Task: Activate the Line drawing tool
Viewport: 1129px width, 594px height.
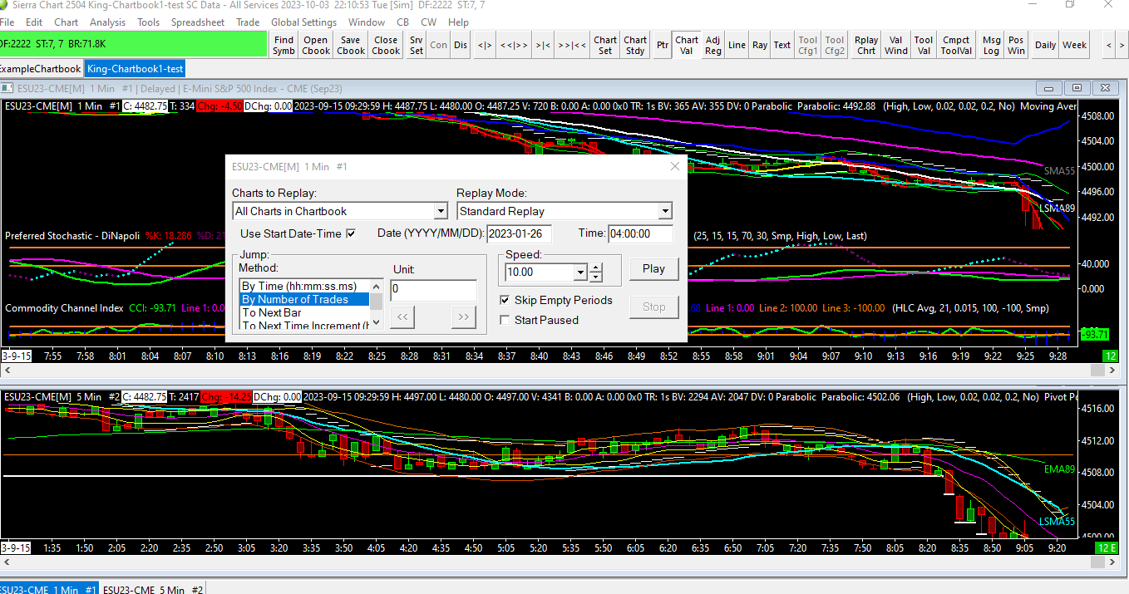Action: point(737,45)
